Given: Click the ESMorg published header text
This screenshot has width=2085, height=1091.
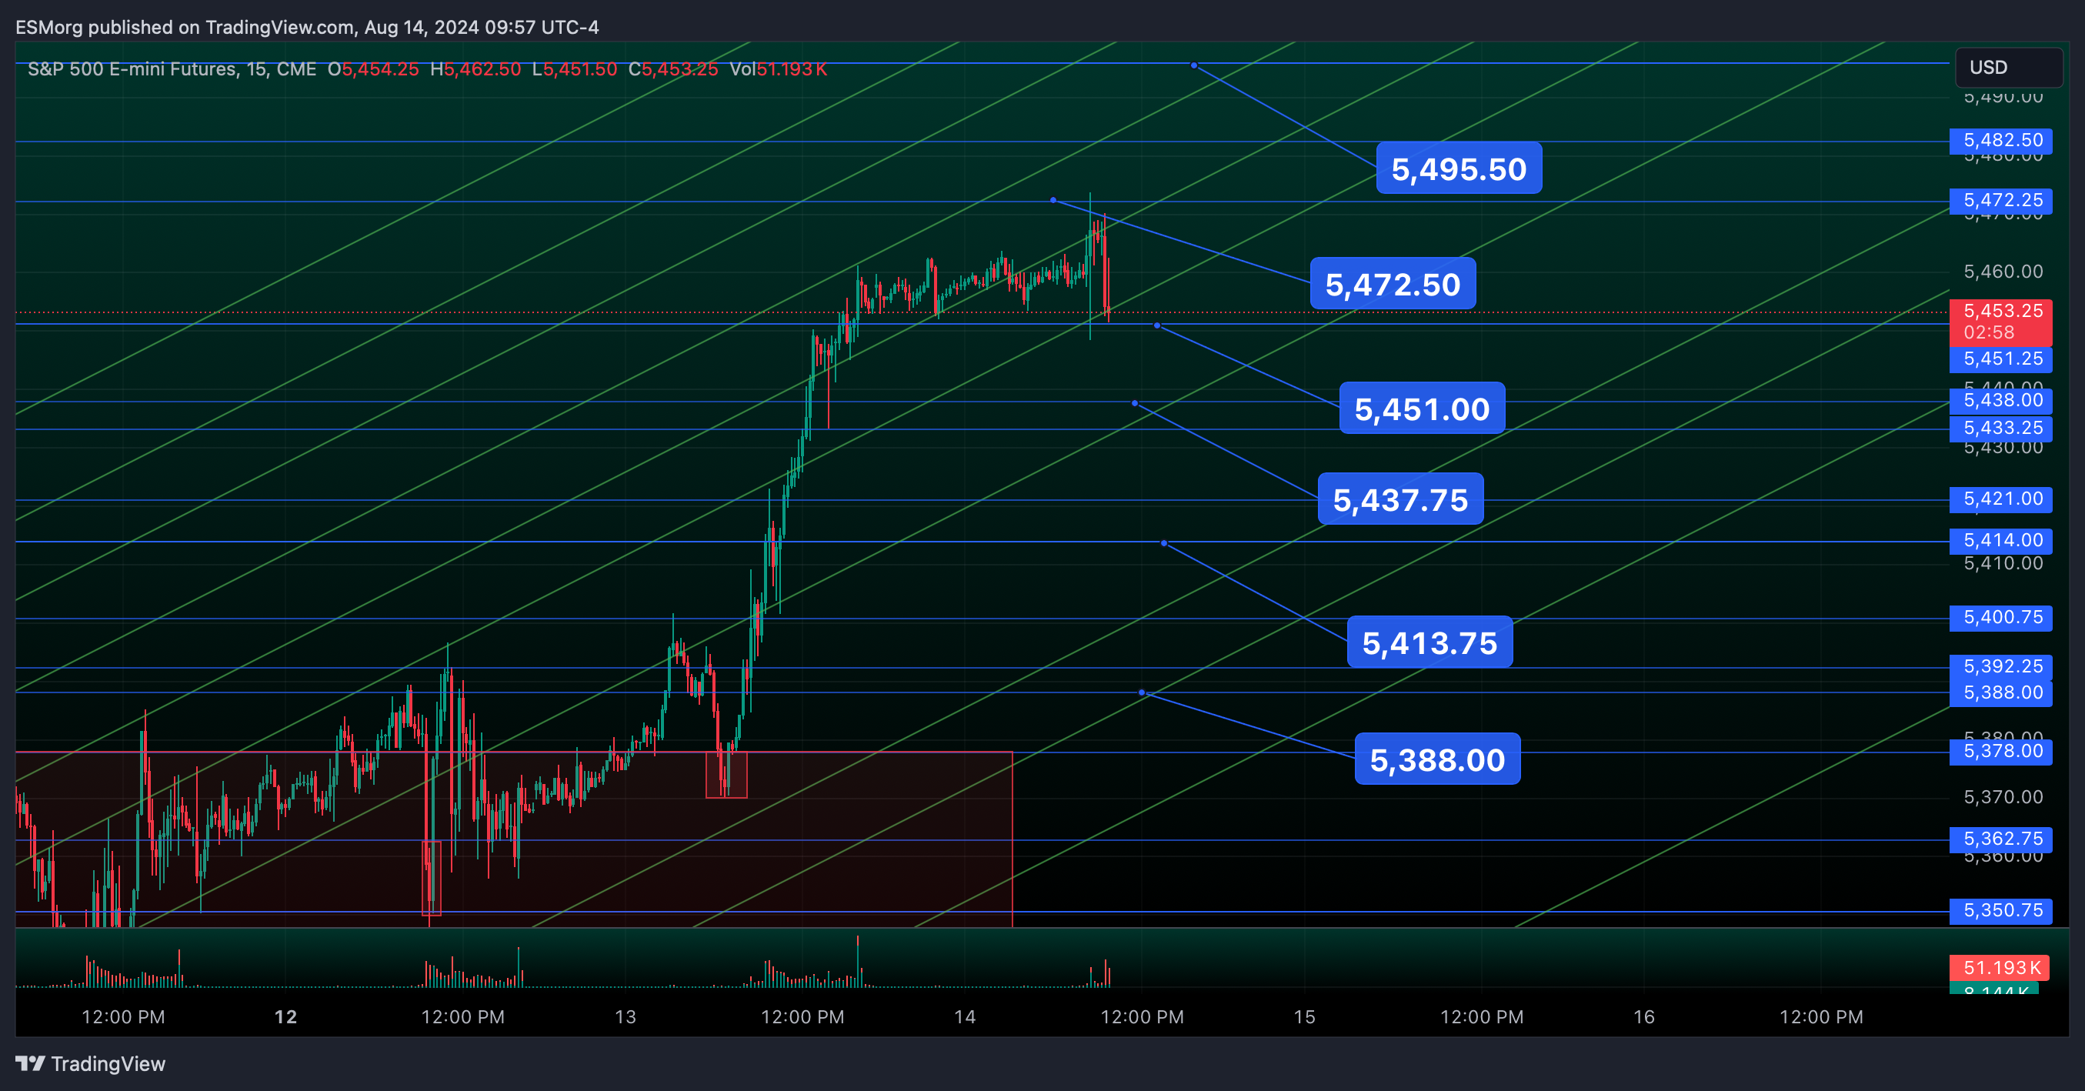Looking at the screenshot, I should coord(307,28).
